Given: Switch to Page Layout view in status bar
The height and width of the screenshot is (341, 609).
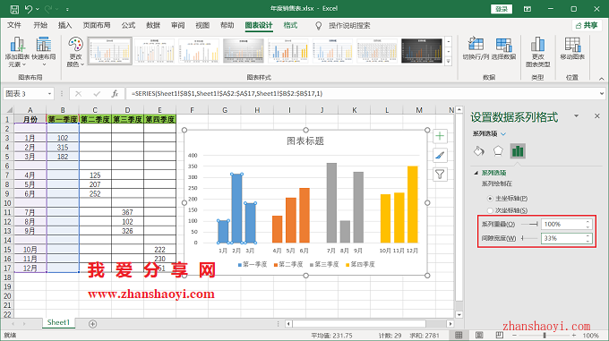Looking at the screenshot, I should 479,335.
